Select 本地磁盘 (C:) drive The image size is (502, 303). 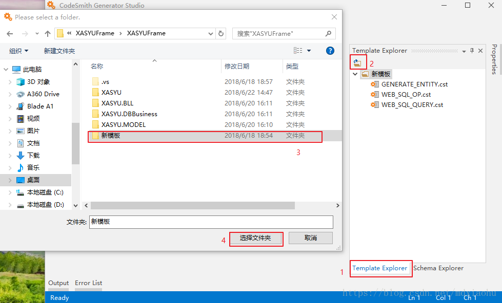click(45, 192)
